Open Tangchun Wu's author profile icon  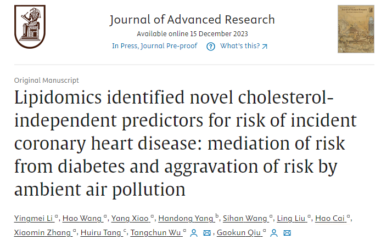tap(193, 233)
